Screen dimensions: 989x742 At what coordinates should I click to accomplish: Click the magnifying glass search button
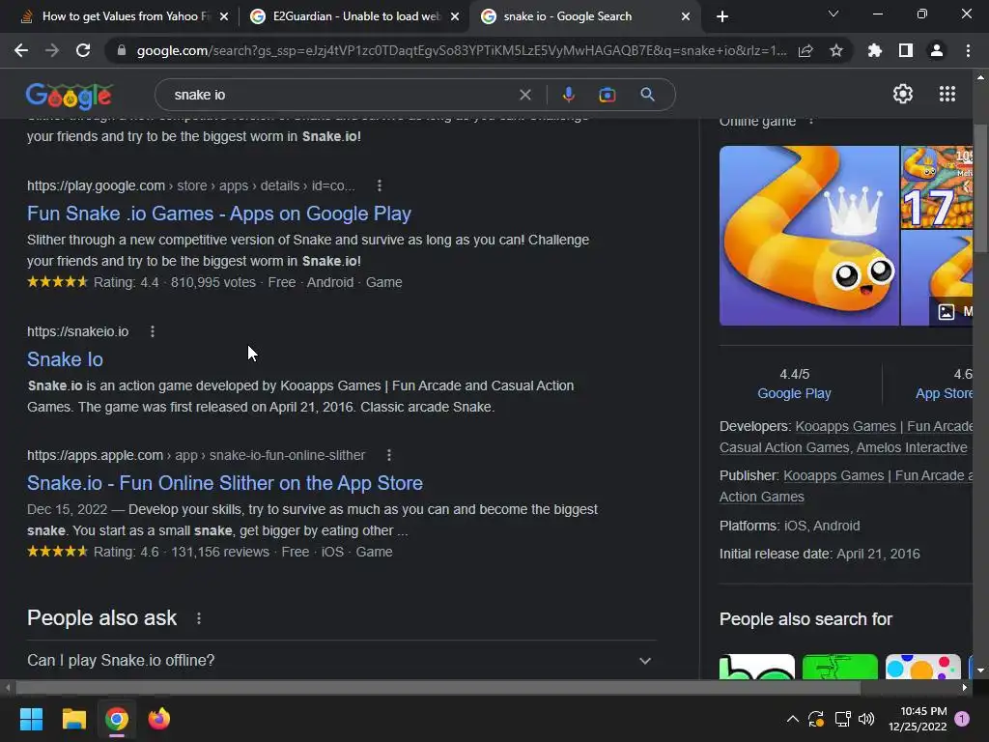point(647,95)
